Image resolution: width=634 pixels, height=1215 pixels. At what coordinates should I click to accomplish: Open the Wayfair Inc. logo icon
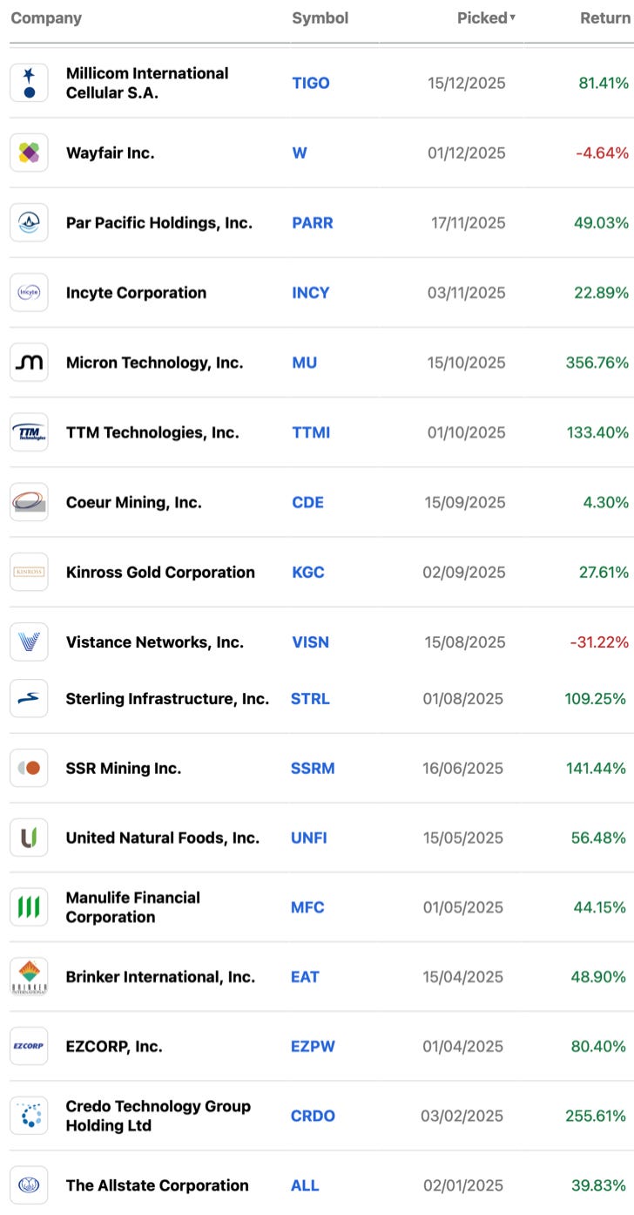pyautogui.click(x=29, y=153)
